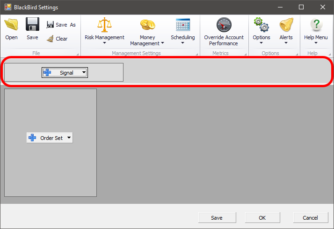
Task: Click the Cancel button
Action: click(x=311, y=218)
